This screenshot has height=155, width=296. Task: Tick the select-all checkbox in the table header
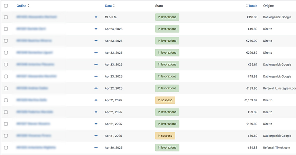pos(6,6)
